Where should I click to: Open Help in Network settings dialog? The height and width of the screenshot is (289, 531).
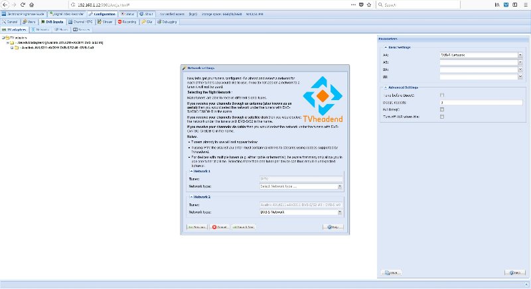(333, 227)
